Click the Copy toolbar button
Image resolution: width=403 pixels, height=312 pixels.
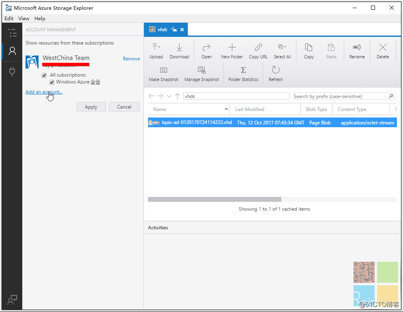click(309, 51)
